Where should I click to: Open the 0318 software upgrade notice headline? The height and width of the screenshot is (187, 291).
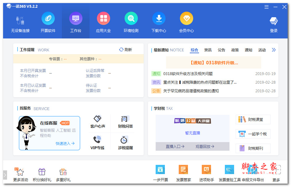point(213,62)
